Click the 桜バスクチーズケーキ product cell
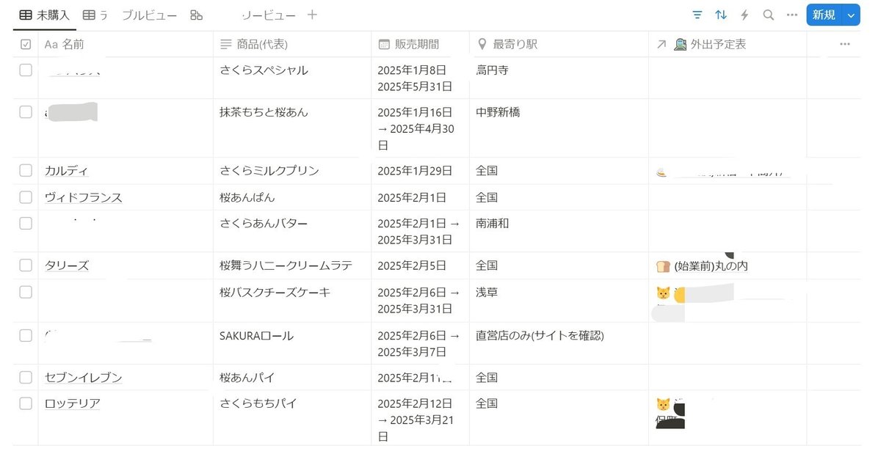Image resolution: width=881 pixels, height=454 pixels. click(291, 301)
